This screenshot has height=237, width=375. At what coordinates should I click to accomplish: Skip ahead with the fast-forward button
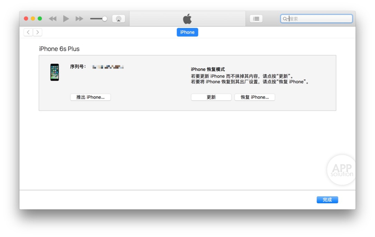coord(79,19)
